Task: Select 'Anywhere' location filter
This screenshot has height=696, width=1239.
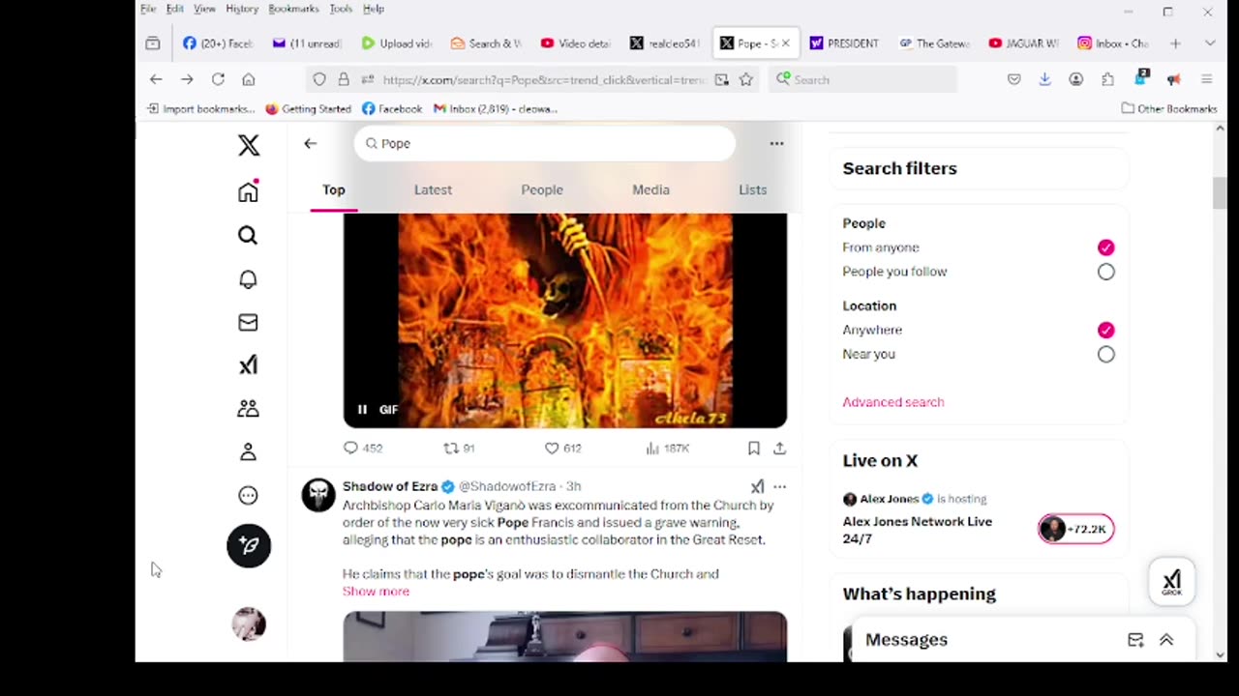Action: [1105, 330]
